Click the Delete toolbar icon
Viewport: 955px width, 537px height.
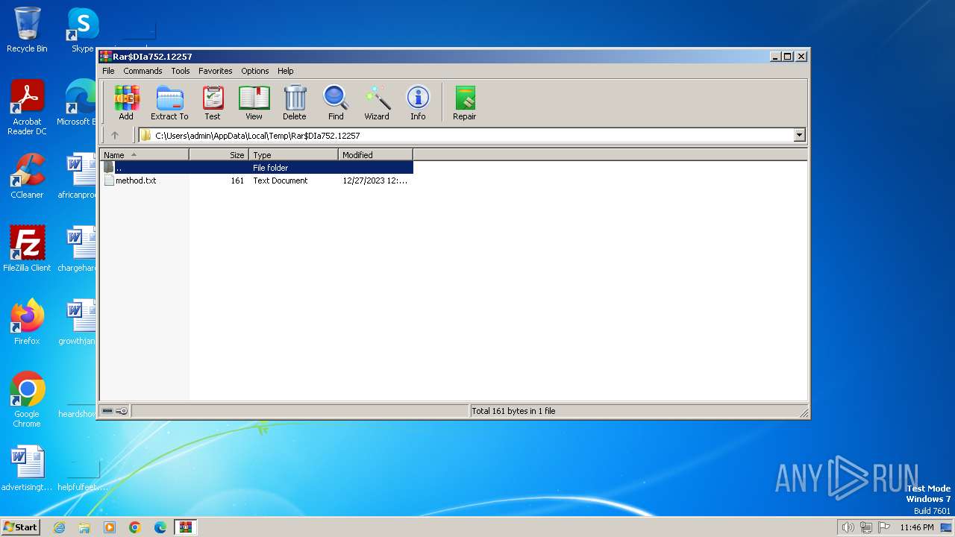tap(295, 102)
